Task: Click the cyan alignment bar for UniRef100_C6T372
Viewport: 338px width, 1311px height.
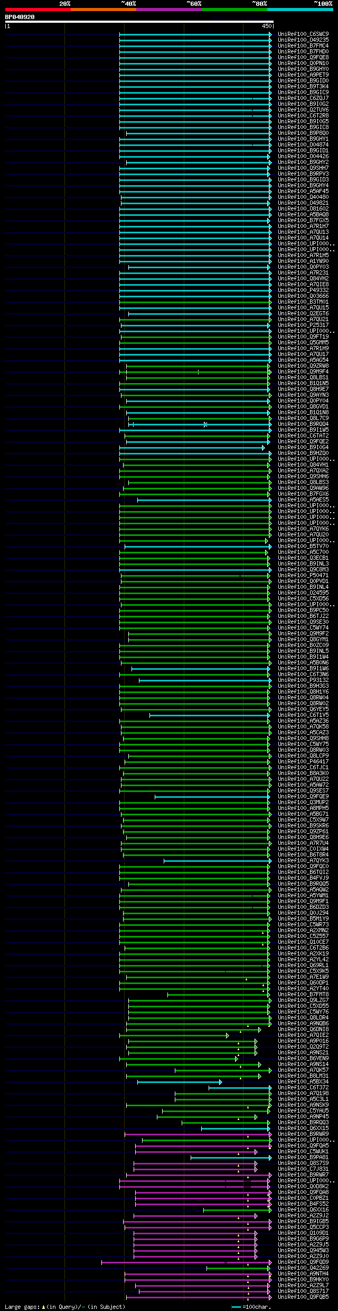Action: pos(240,1087)
